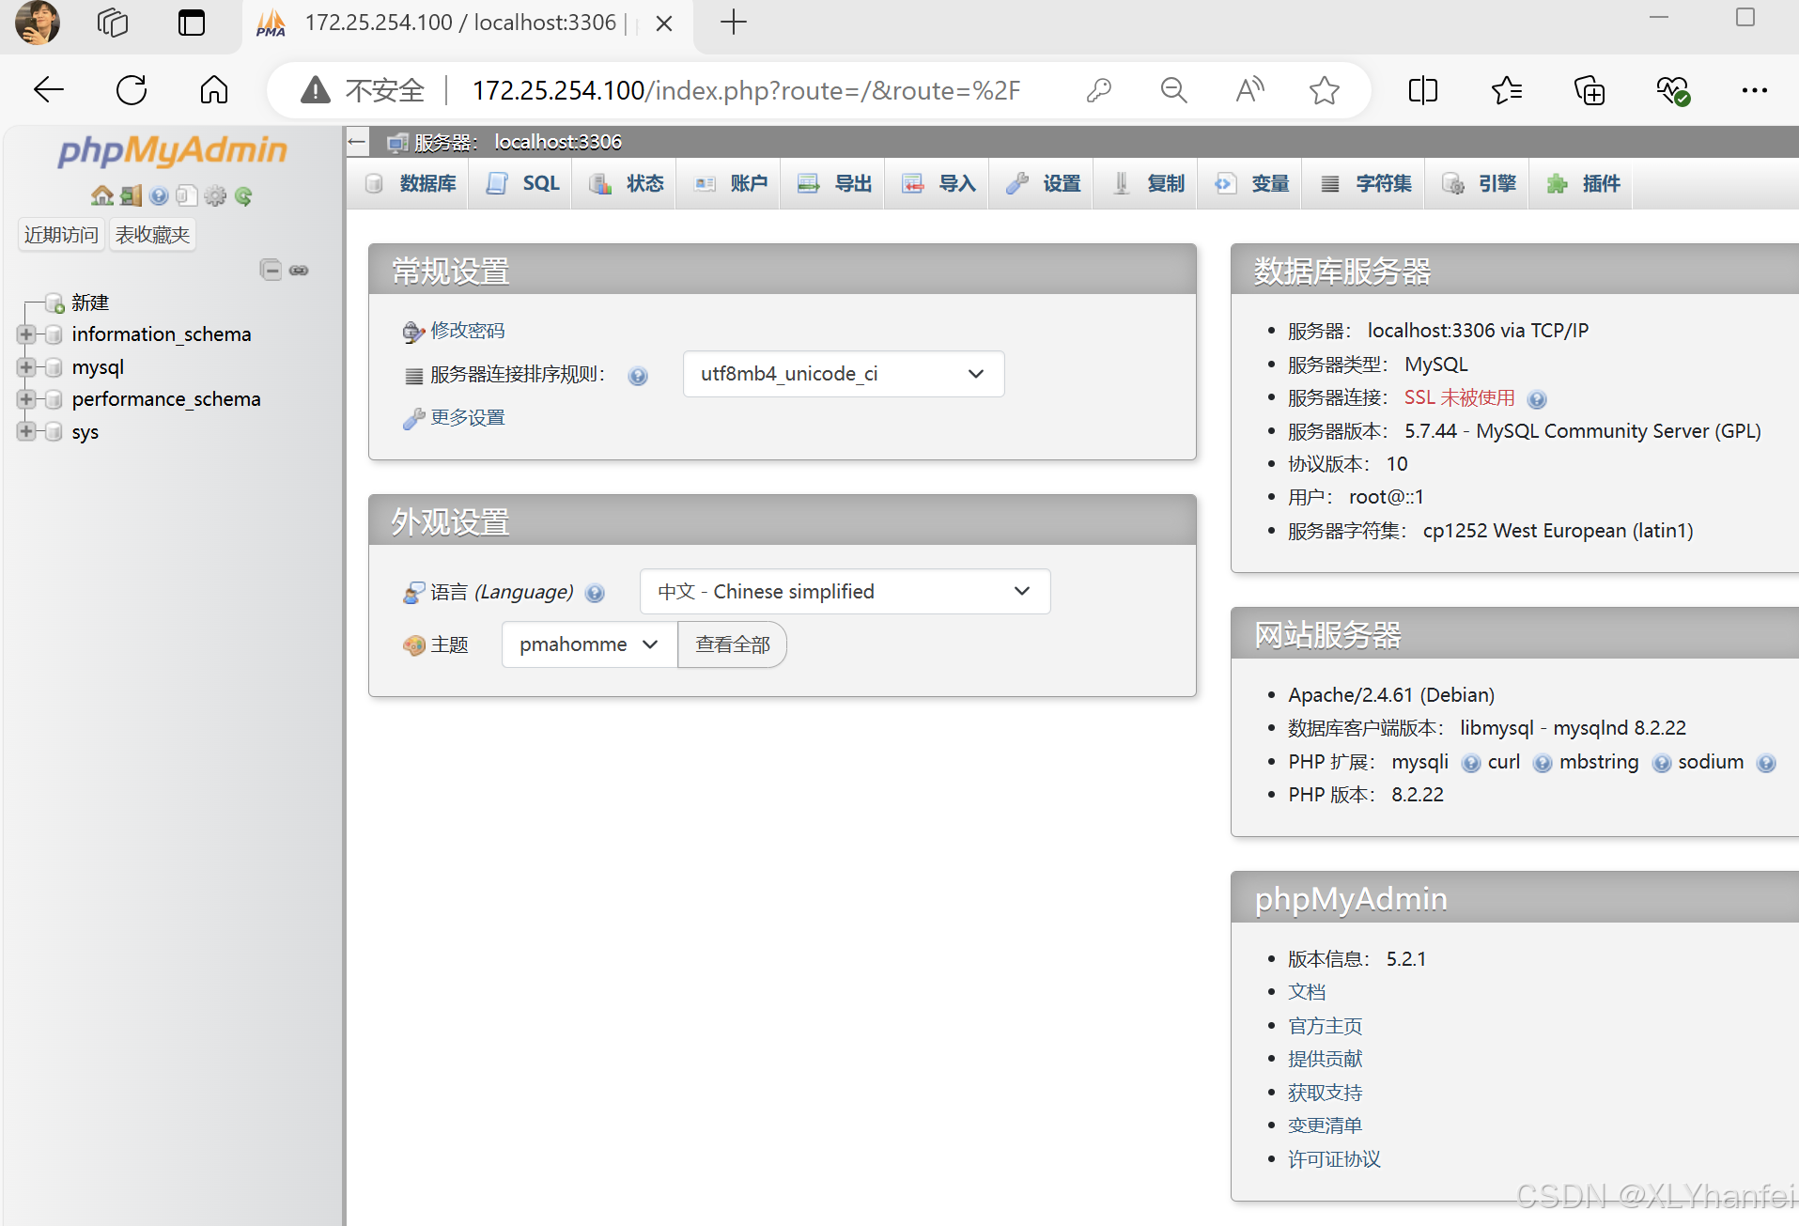Click the phpMyAdmin logo

click(172, 150)
